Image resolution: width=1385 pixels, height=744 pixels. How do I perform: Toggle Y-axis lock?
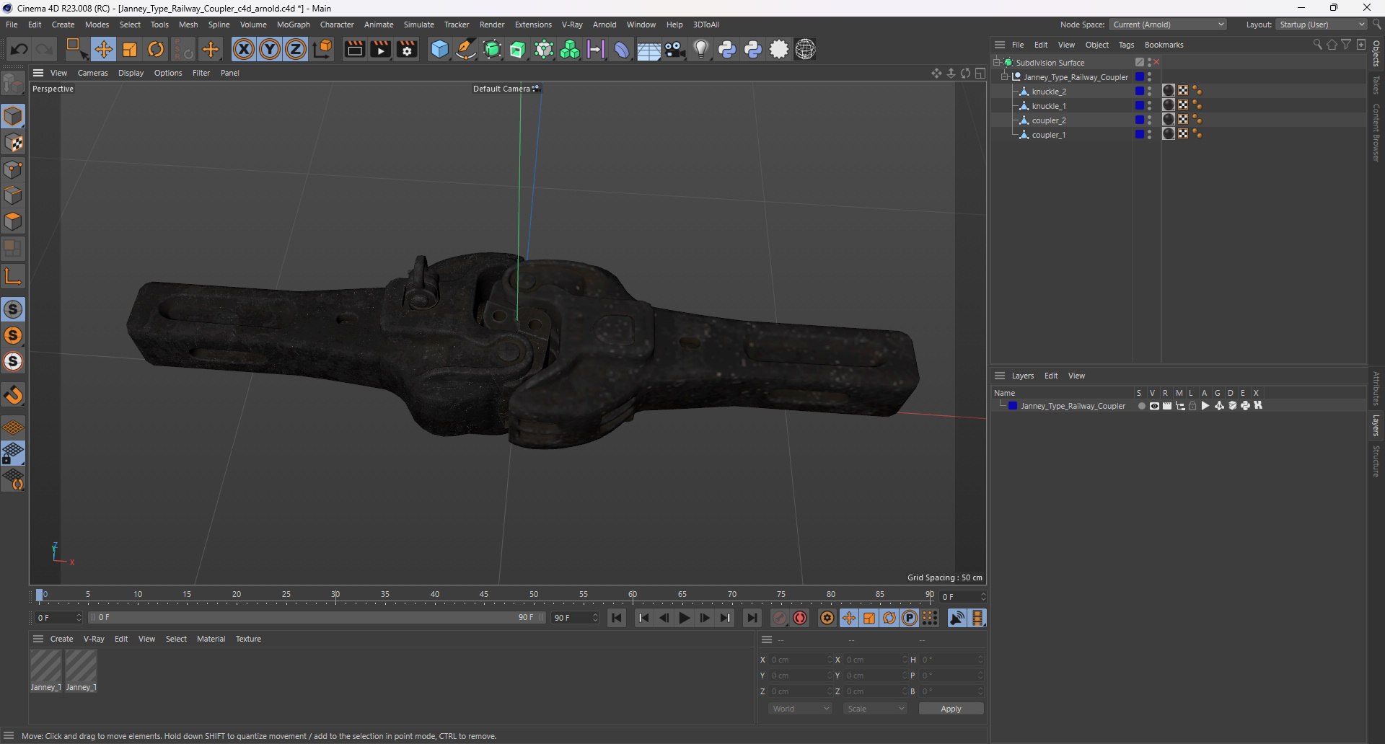pos(270,50)
